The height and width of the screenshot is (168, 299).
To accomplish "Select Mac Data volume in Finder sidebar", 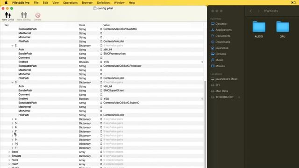I will click(221, 91).
